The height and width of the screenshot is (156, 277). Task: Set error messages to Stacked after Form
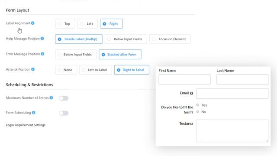120,54
